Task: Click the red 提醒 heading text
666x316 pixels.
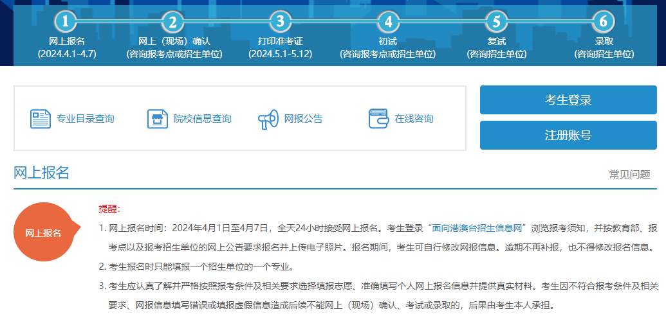Action: coord(109,209)
